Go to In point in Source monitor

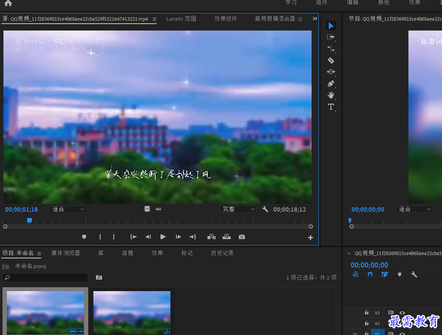coord(133,237)
